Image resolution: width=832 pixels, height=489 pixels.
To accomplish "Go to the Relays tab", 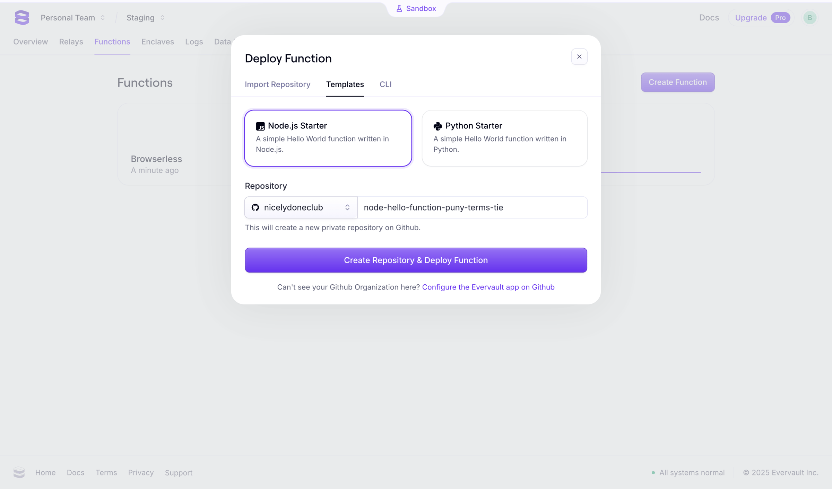I will click(x=71, y=42).
